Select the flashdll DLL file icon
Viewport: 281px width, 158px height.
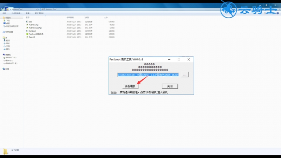point(27,37)
